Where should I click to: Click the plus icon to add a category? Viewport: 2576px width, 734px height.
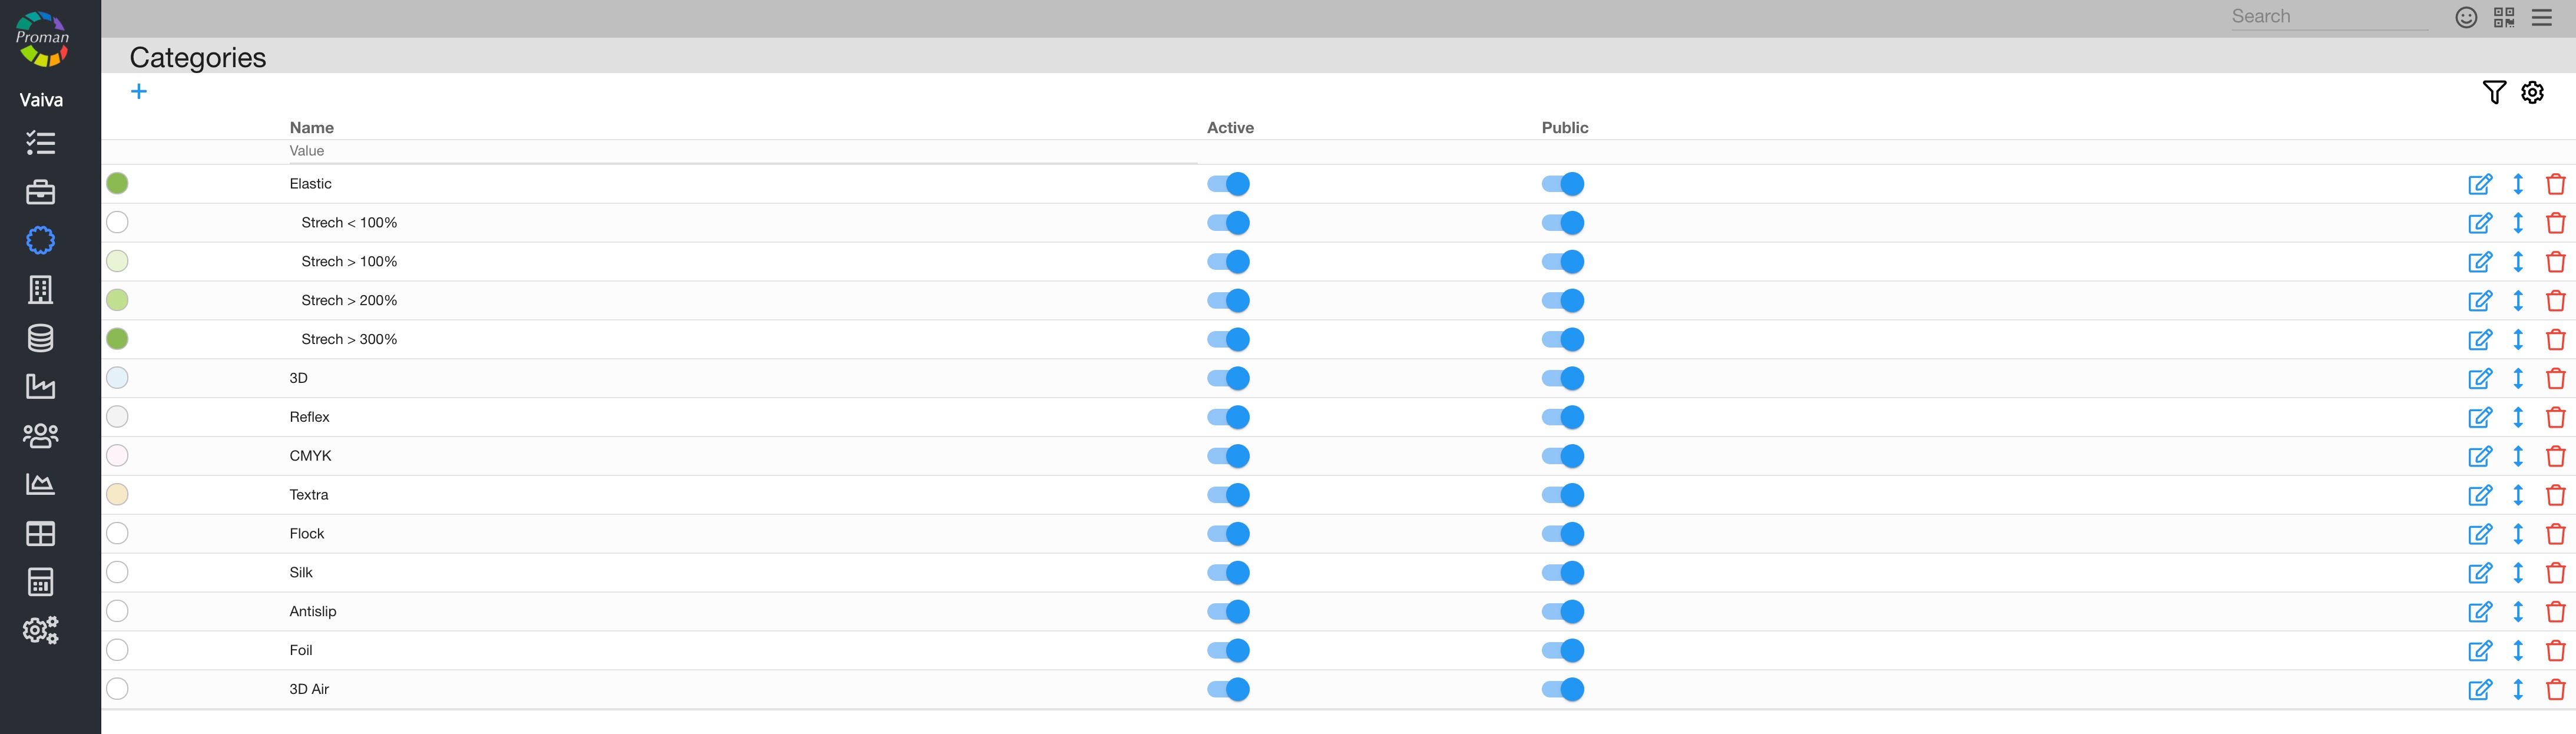pos(139,92)
